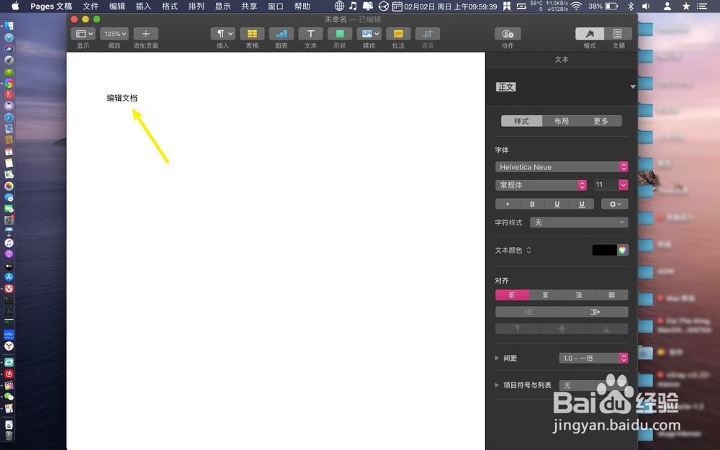Open the 编辑 menu

tap(117, 6)
